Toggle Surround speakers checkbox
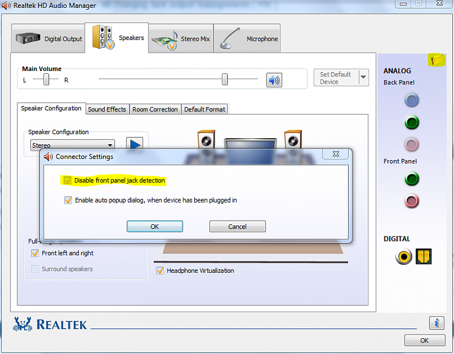The image size is (454, 354). pyautogui.click(x=35, y=269)
